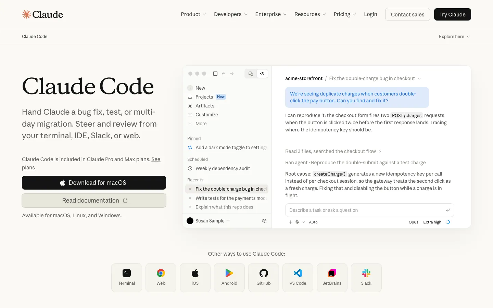The image size is (493, 308).
Task: Click the Claude logo in the header
Action: coord(42,14)
